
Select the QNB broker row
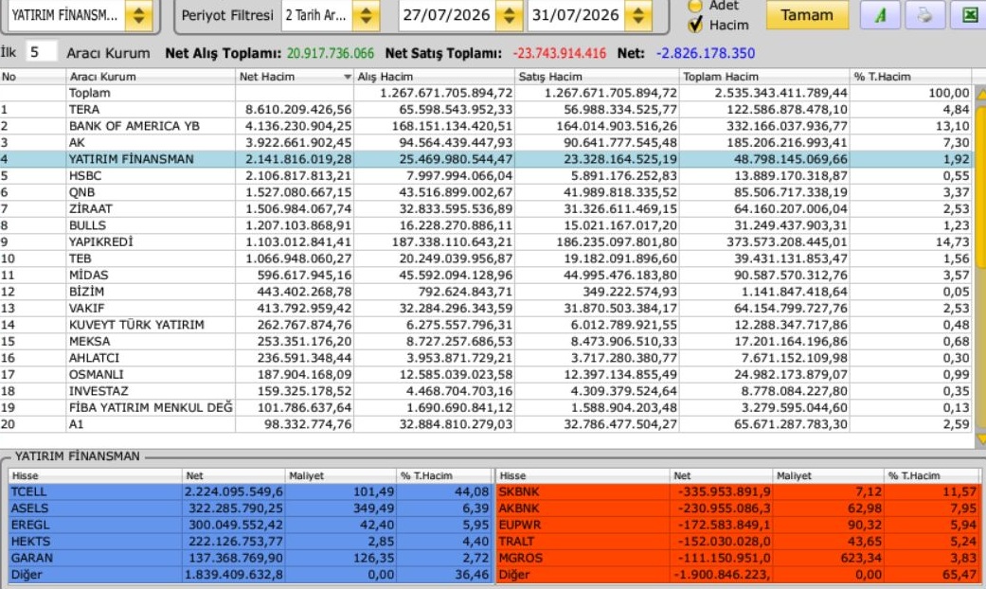click(x=486, y=192)
